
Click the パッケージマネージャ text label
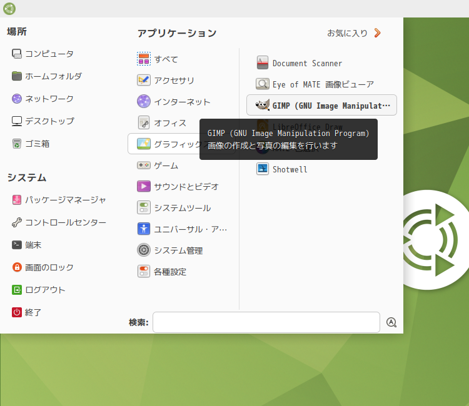click(66, 200)
